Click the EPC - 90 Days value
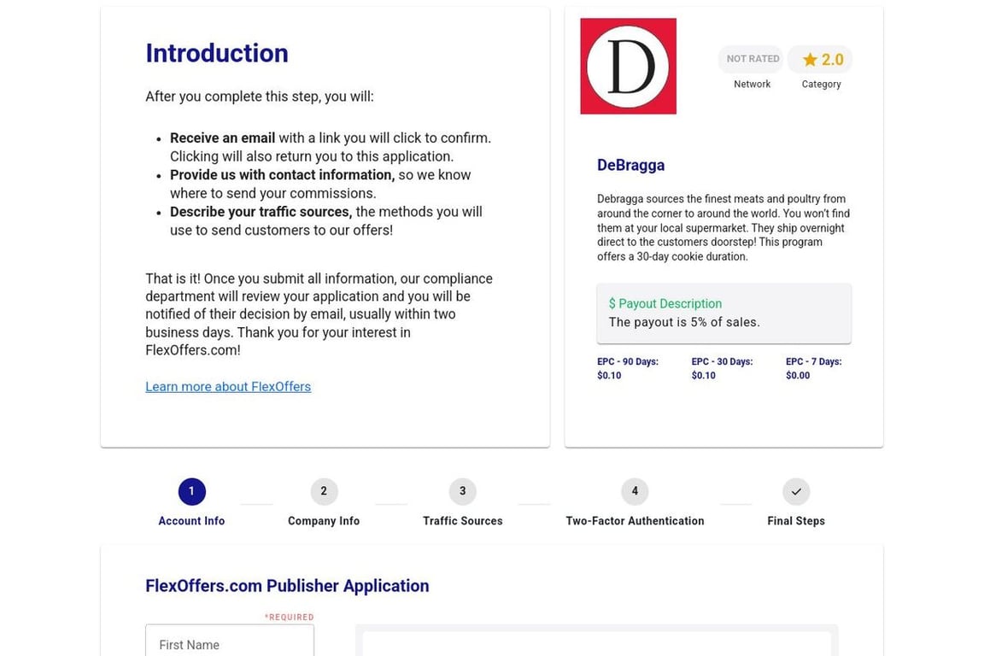 point(609,375)
